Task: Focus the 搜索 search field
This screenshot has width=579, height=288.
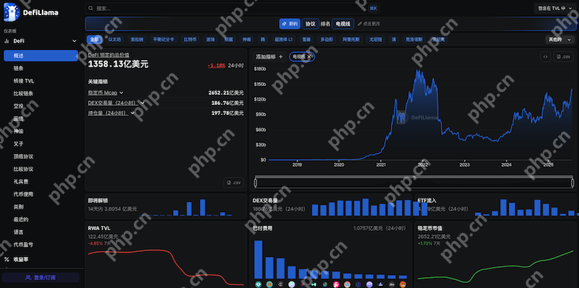Action: coord(232,8)
